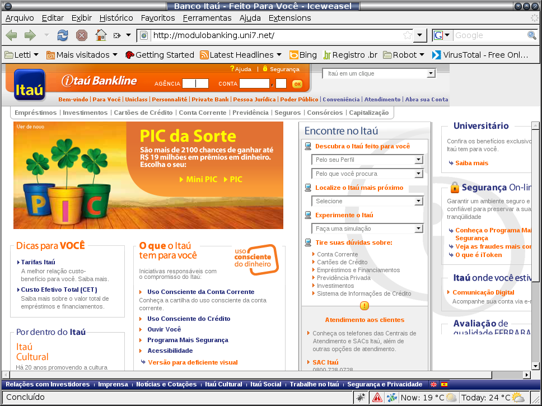
Task: Open the 'Pelo seu Perfil' dropdown
Action: click(367, 160)
